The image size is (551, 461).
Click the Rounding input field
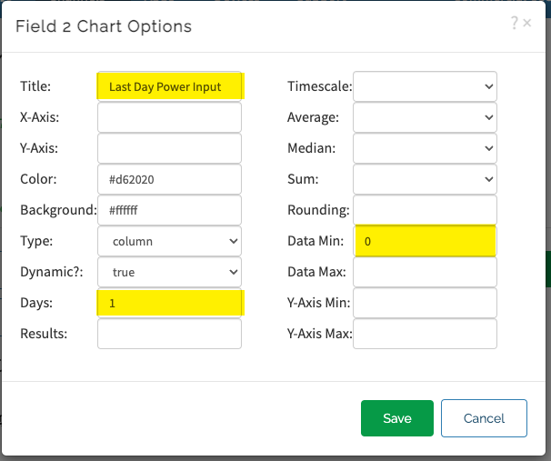tap(425, 210)
